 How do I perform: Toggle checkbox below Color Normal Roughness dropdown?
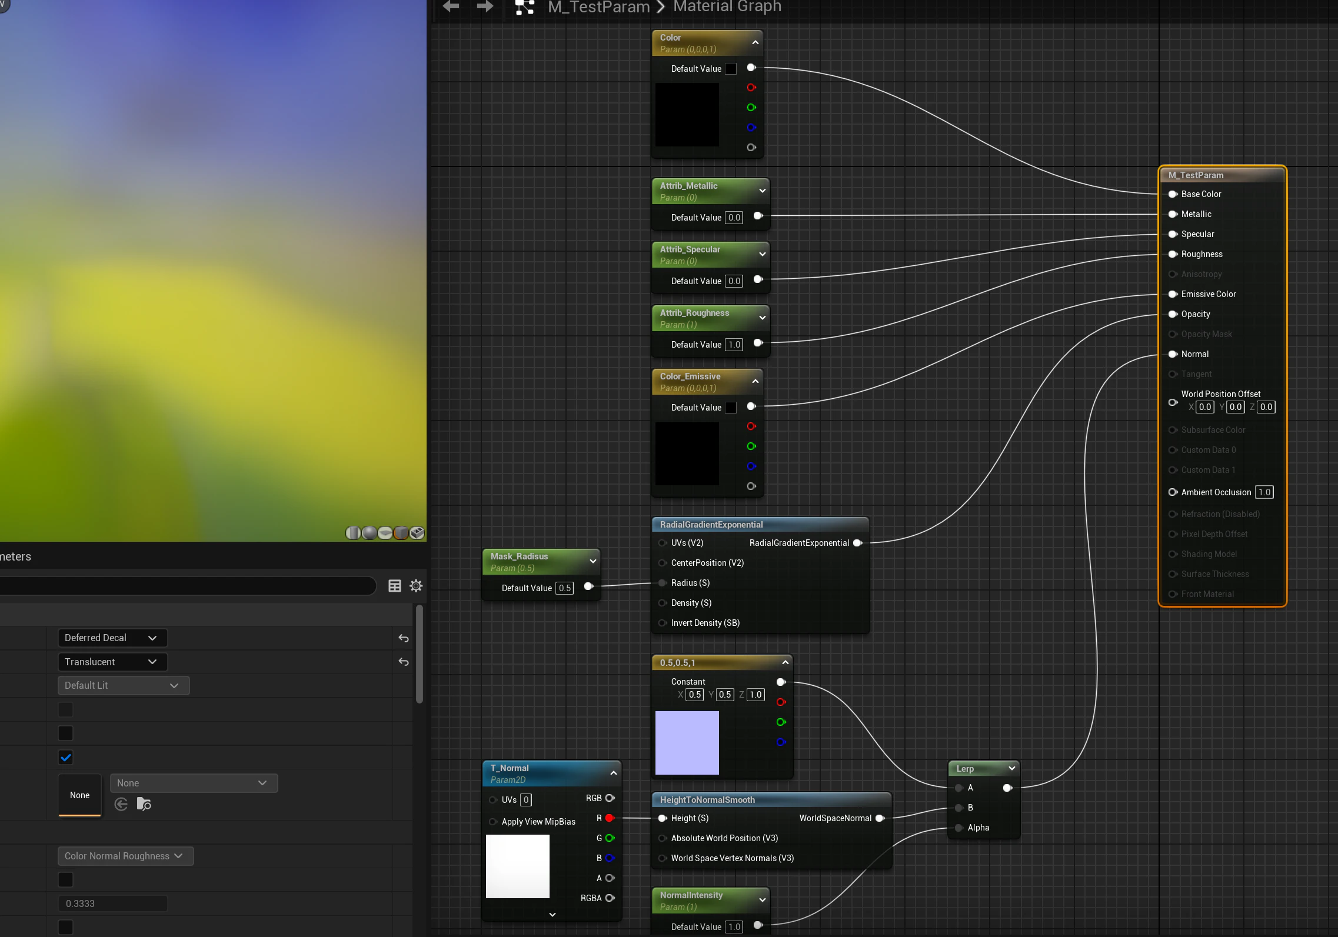(66, 880)
